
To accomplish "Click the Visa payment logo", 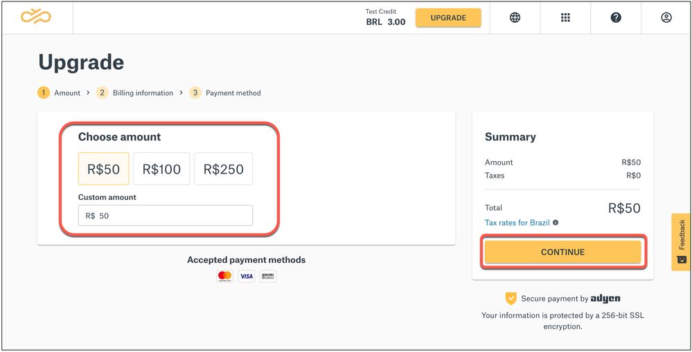I will [x=247, y=276].
